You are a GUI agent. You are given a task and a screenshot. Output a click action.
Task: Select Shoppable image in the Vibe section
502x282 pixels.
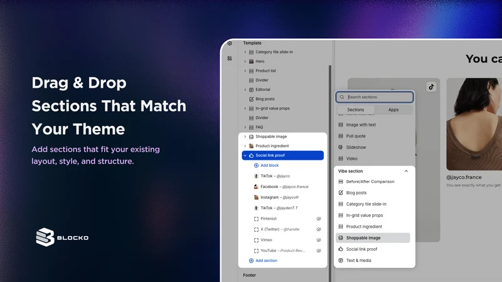[373, 238]
